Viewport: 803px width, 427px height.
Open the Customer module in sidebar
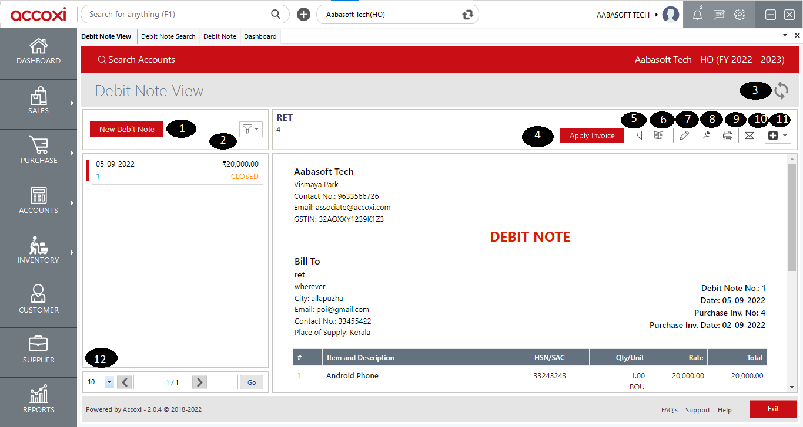(x=38, y=300)
